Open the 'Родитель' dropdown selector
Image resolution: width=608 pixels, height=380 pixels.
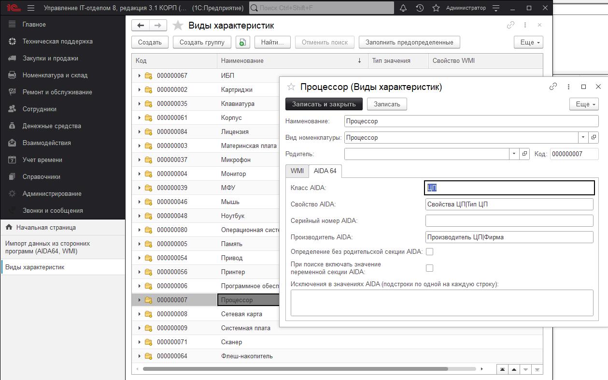[x=514, y=154]
